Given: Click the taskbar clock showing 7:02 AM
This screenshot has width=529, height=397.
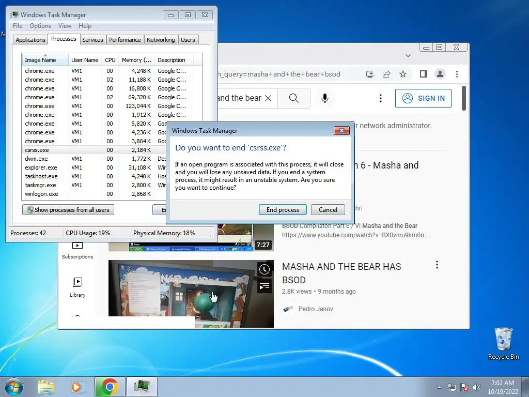Looking at the screenshot, I should click(503, 387).
